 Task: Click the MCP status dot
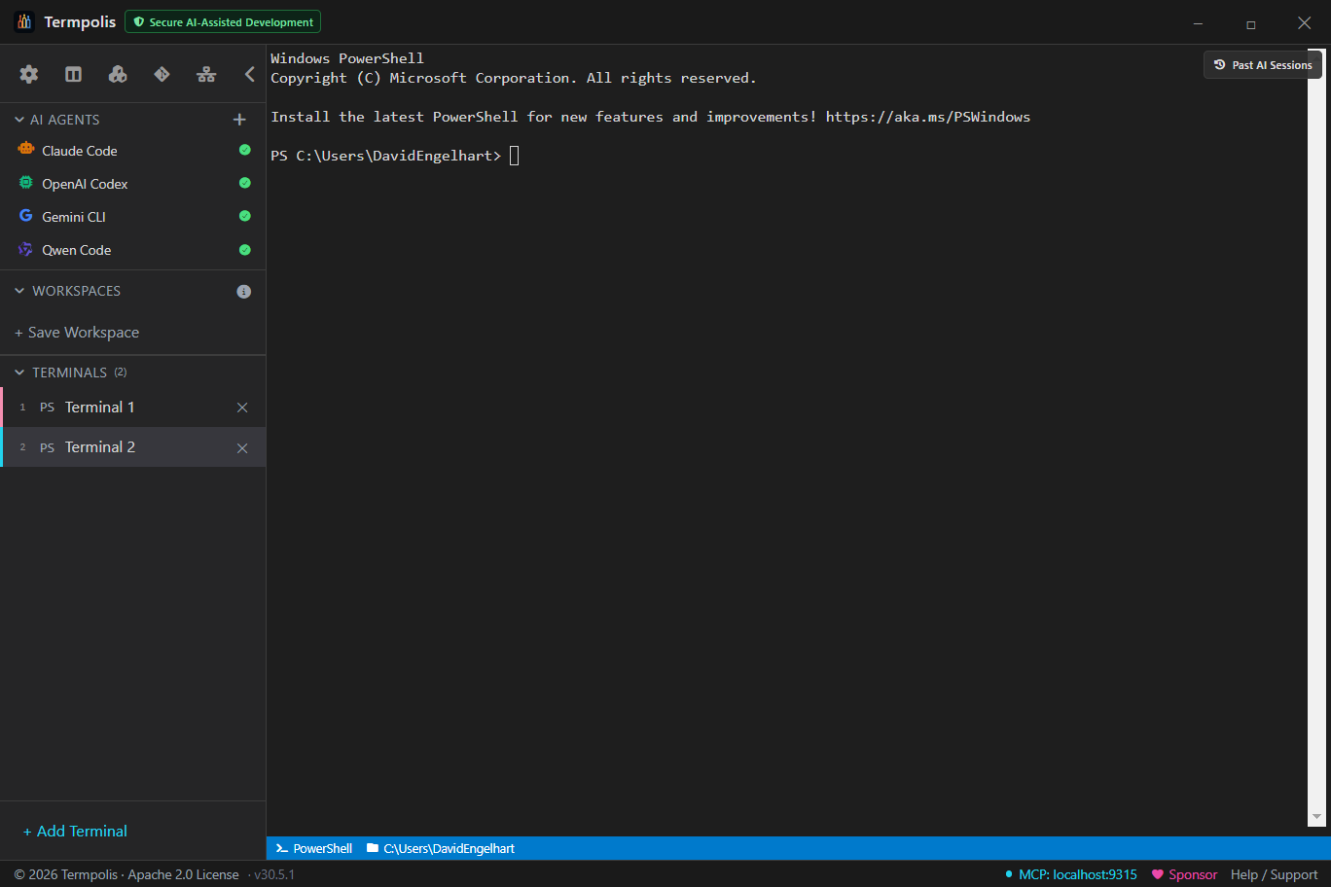[1009, 874]
